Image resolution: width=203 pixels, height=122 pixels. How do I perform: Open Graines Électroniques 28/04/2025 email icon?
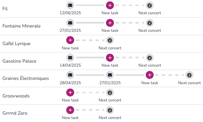[70, 75]
